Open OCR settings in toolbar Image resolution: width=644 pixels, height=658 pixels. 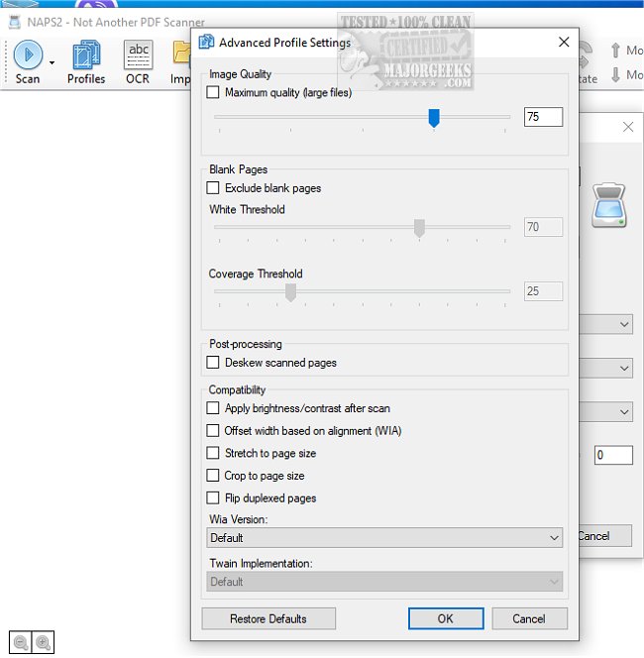click(x=138, y=62)
